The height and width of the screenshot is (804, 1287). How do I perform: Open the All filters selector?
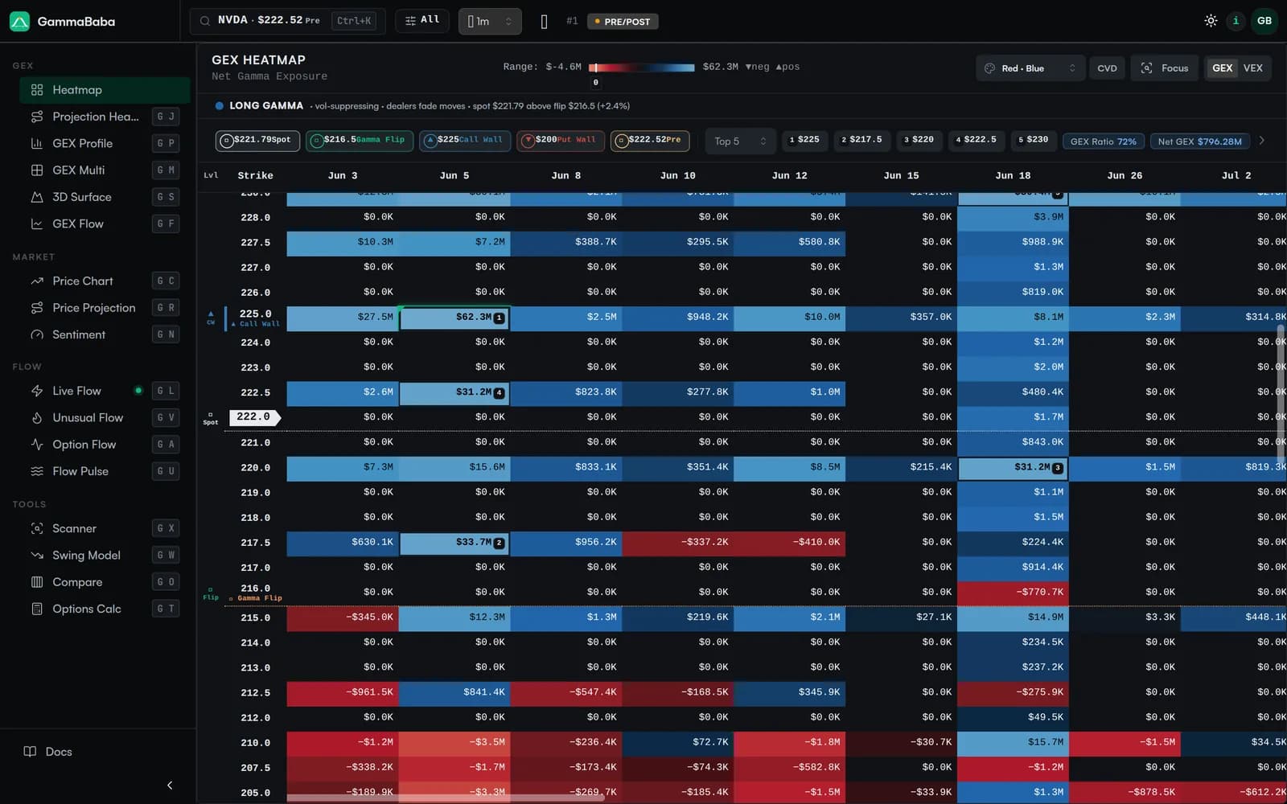(422, 21)
